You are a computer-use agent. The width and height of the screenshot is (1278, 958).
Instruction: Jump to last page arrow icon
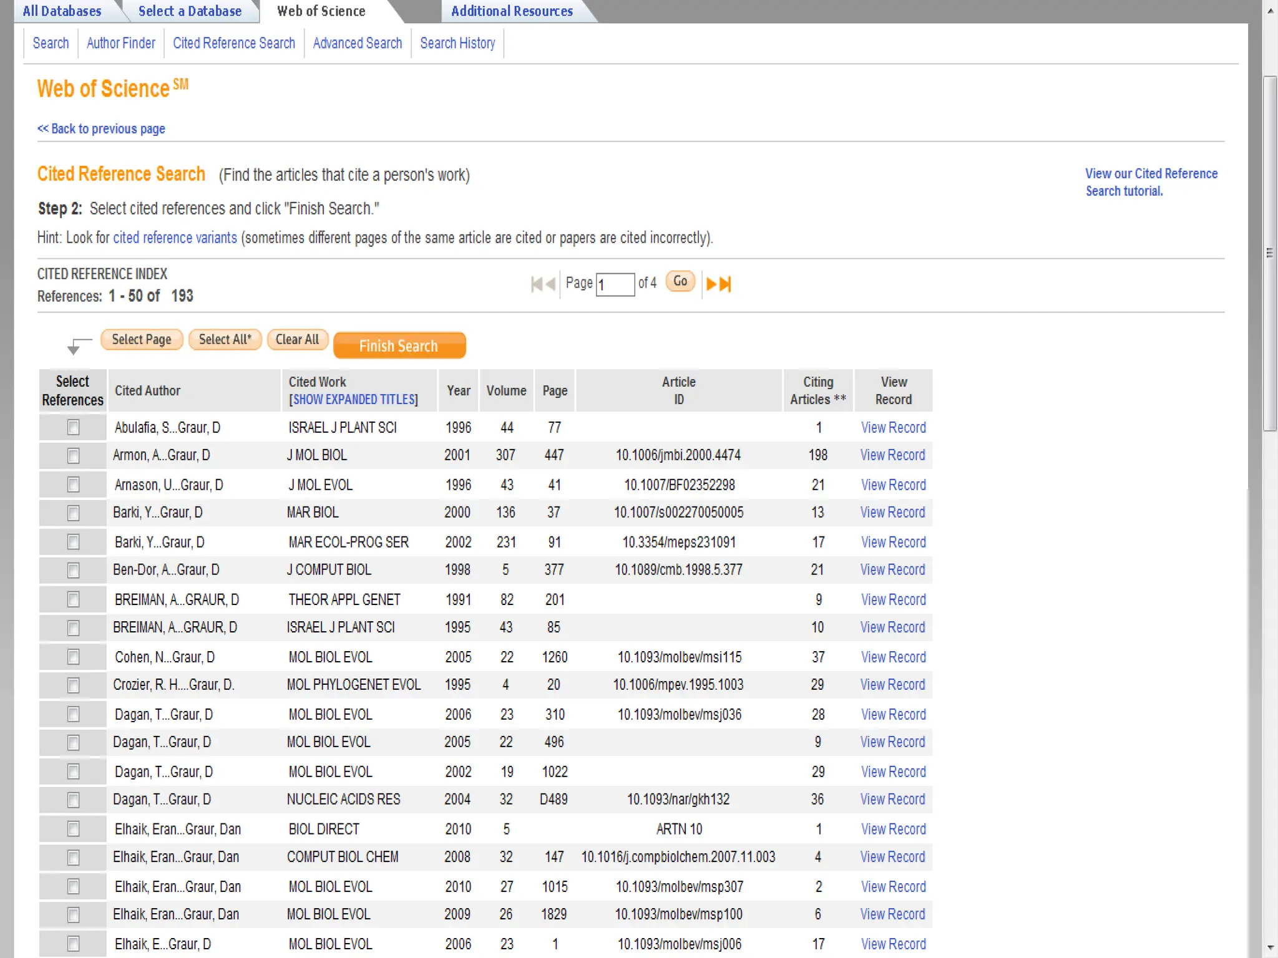(x=725, y=284)
